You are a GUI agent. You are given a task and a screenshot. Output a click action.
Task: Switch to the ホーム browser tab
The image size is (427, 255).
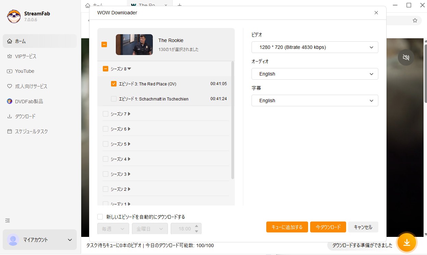click(x=98, y=5)
